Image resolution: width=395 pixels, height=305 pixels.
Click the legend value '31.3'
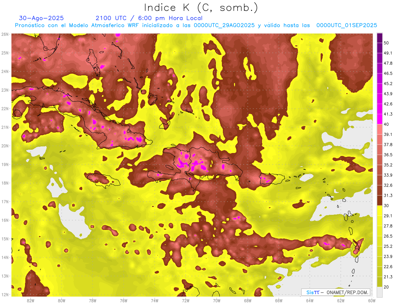(x=388, y=195)
